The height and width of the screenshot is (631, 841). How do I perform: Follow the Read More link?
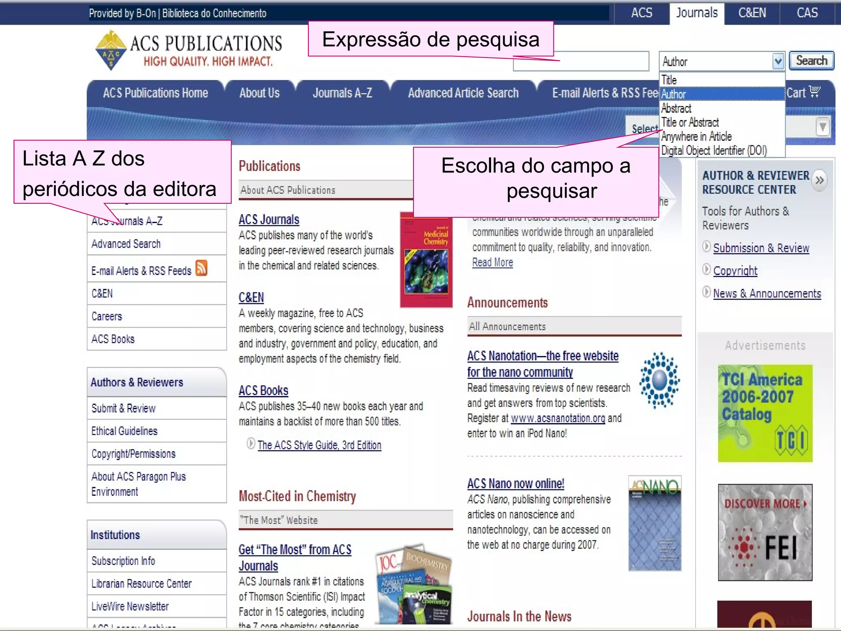click(x=492, y=263)
